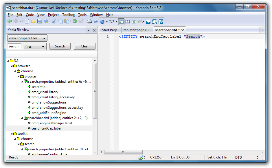The width and height of the screenshot is (272, 168).
Task: Open the Edit menu
Action: tap(19, 15)
